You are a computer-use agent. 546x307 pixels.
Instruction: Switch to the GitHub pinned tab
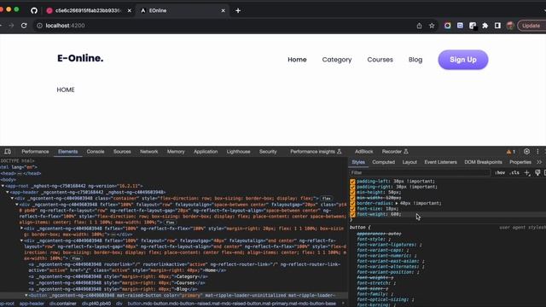(34, 10)
